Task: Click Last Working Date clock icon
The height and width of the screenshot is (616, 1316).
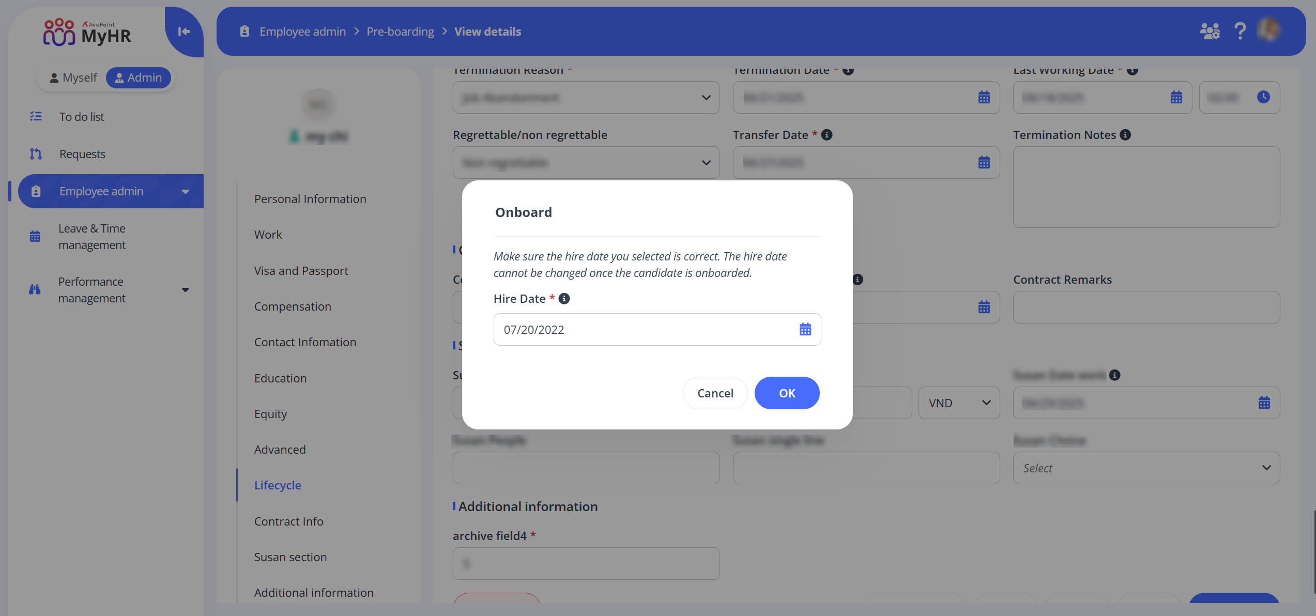Action: tap(1263, 97)
